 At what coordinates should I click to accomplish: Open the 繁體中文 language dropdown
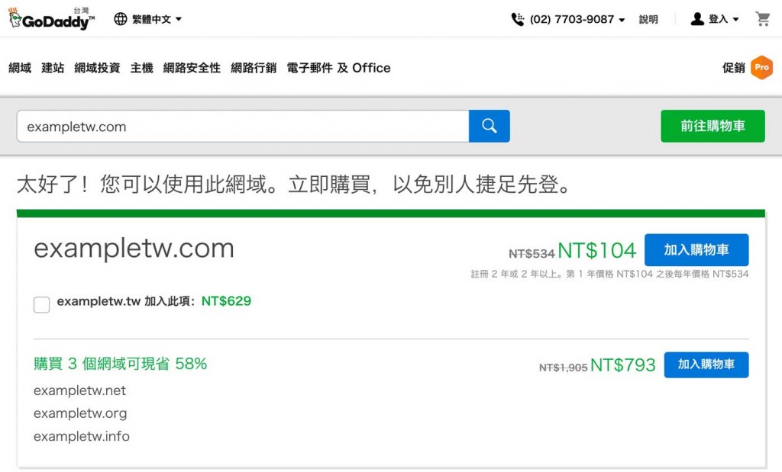pyautogui.click(x=157, y=19)
